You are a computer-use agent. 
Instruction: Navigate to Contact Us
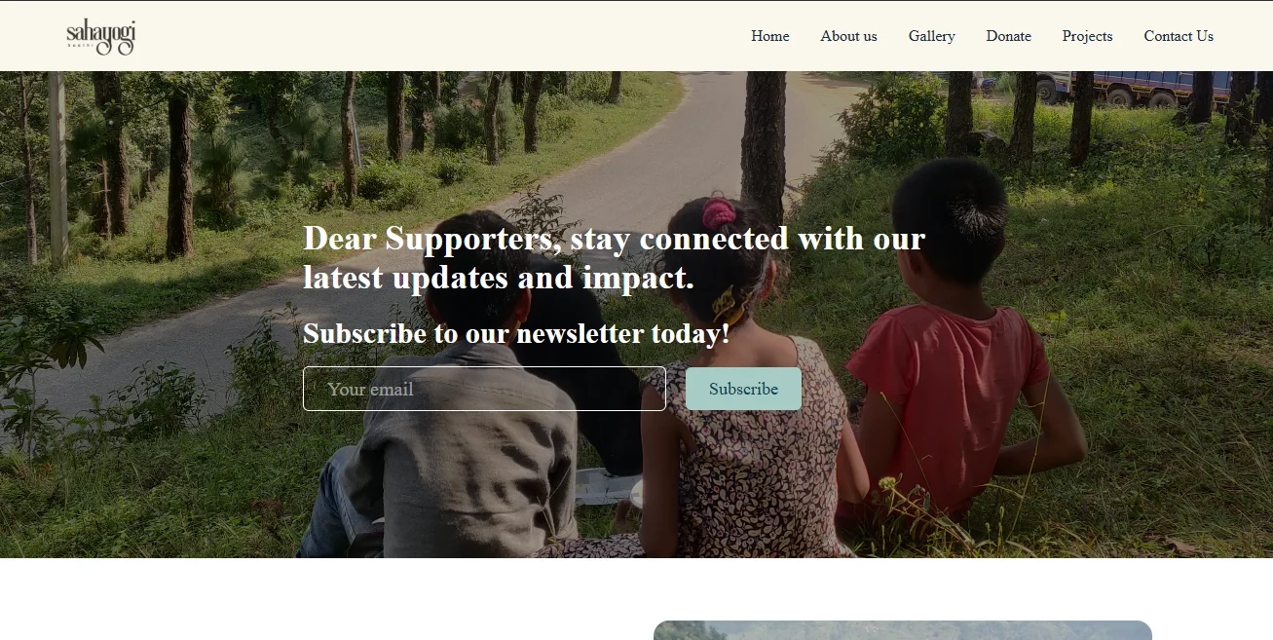[1179, 36]
